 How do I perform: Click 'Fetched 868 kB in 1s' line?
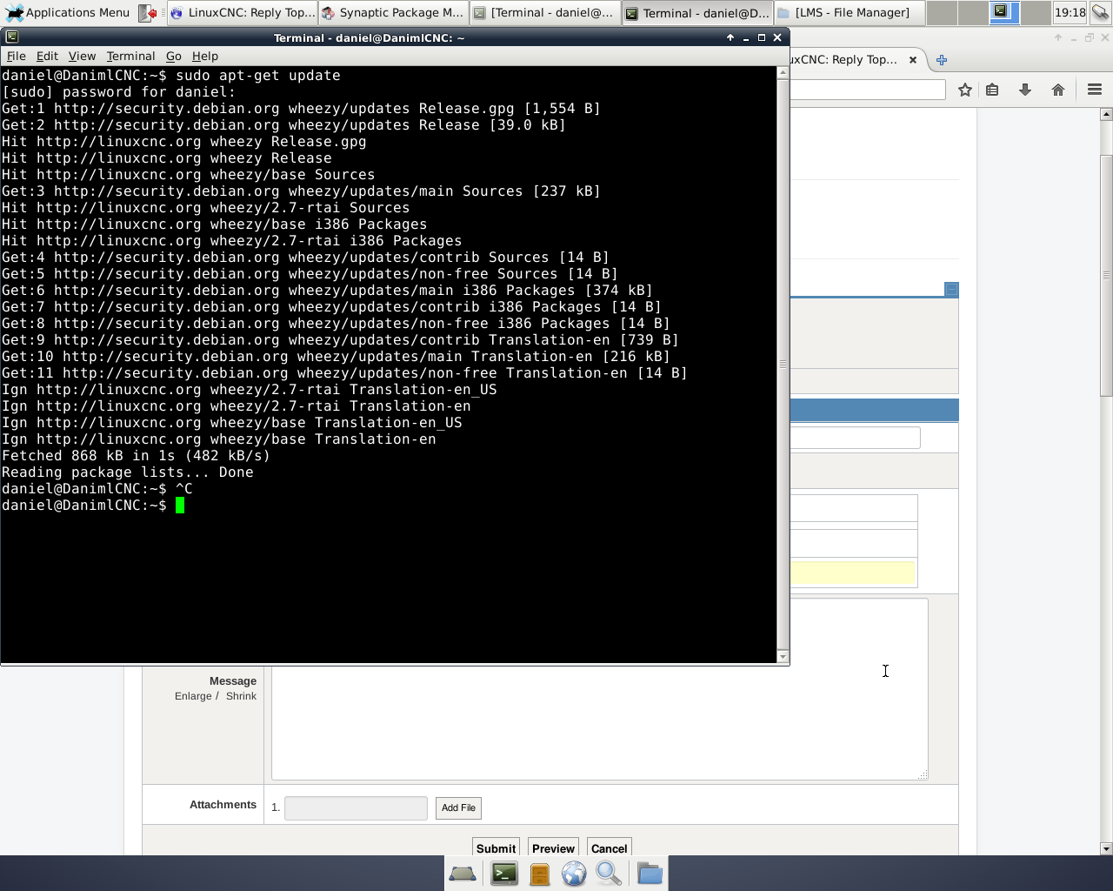click(136, 456)
